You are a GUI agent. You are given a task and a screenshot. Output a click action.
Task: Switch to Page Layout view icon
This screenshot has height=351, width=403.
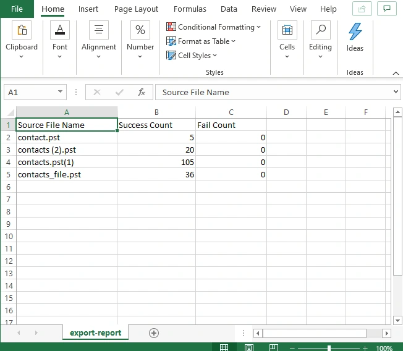tap(249, 348)
